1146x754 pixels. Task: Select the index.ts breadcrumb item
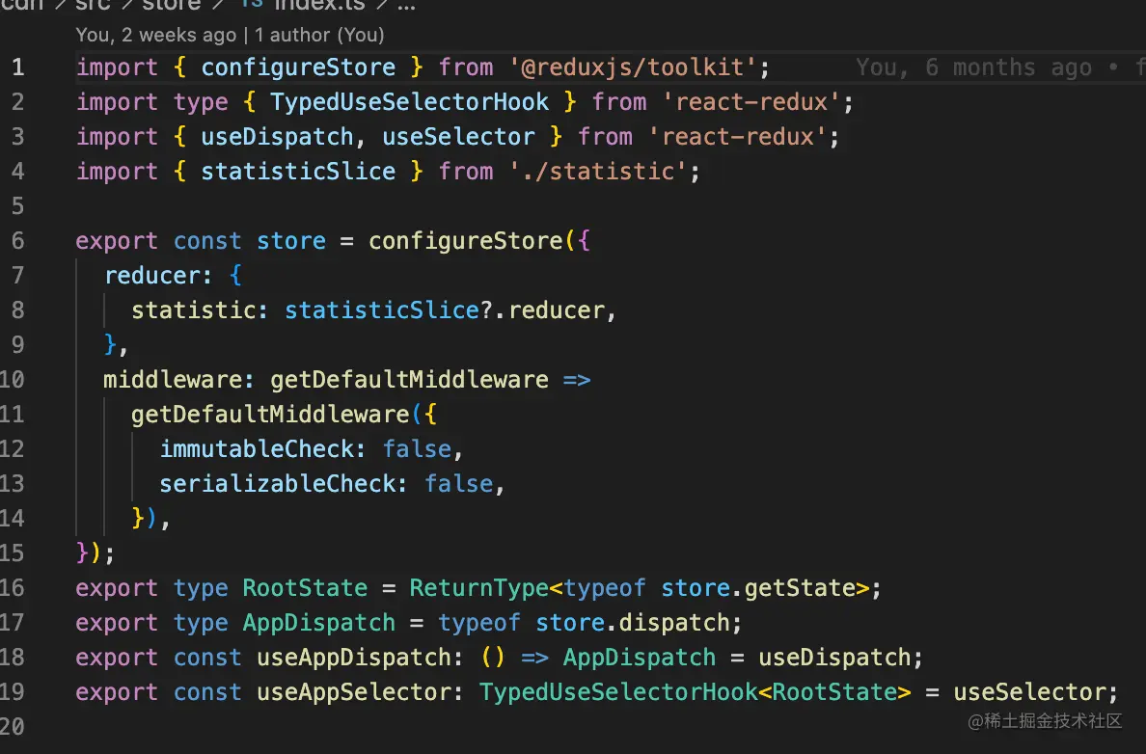319,5
